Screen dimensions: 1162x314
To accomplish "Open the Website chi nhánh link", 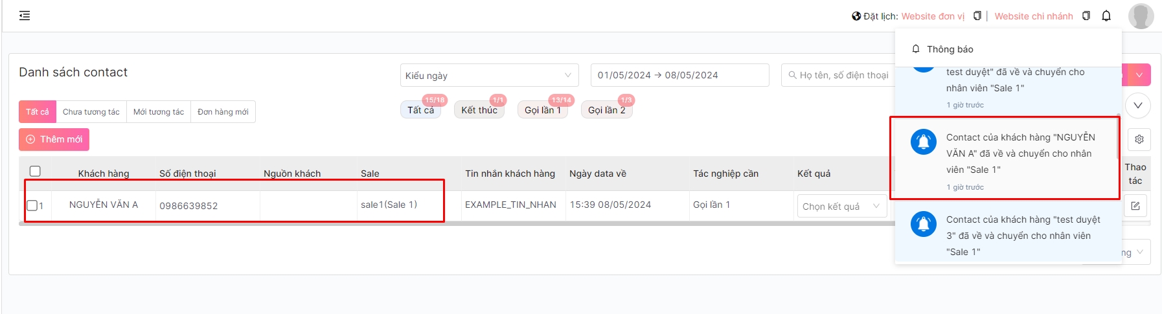I will point(1033,16).
